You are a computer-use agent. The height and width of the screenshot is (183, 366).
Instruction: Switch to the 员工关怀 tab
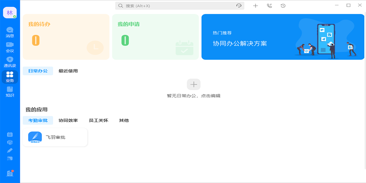[x=98, y=120]
